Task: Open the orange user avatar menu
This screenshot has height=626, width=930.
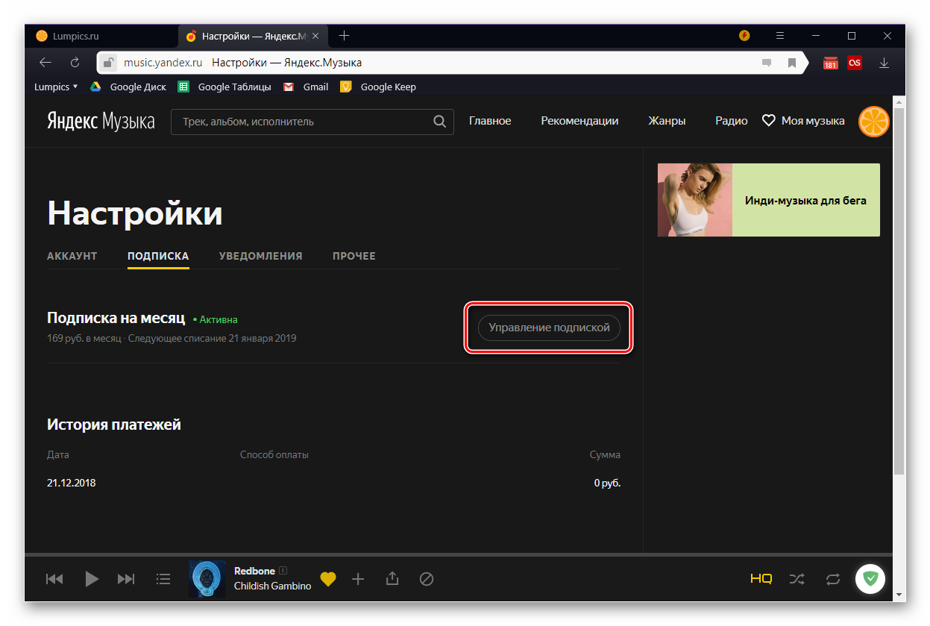Action: point(873,122)
